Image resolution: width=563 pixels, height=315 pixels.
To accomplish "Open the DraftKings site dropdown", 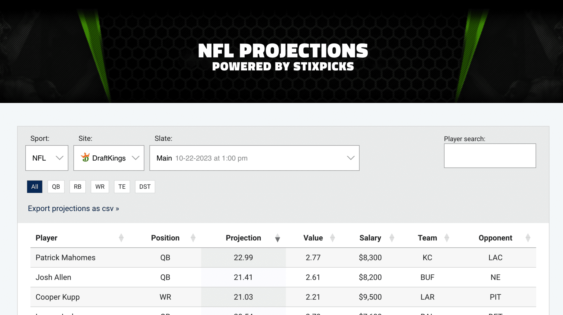I will point(109,158).
